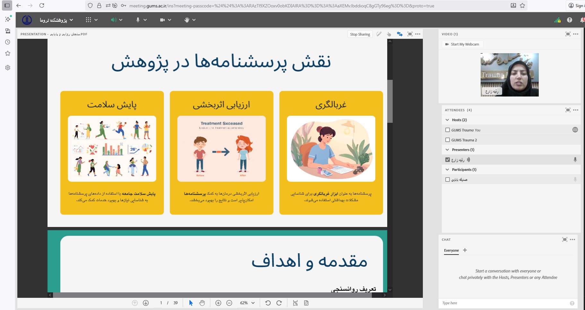Uncheck the selected presenter checkbox
Image resolution: width=585 pixels, height=310 pixels.
448,160
